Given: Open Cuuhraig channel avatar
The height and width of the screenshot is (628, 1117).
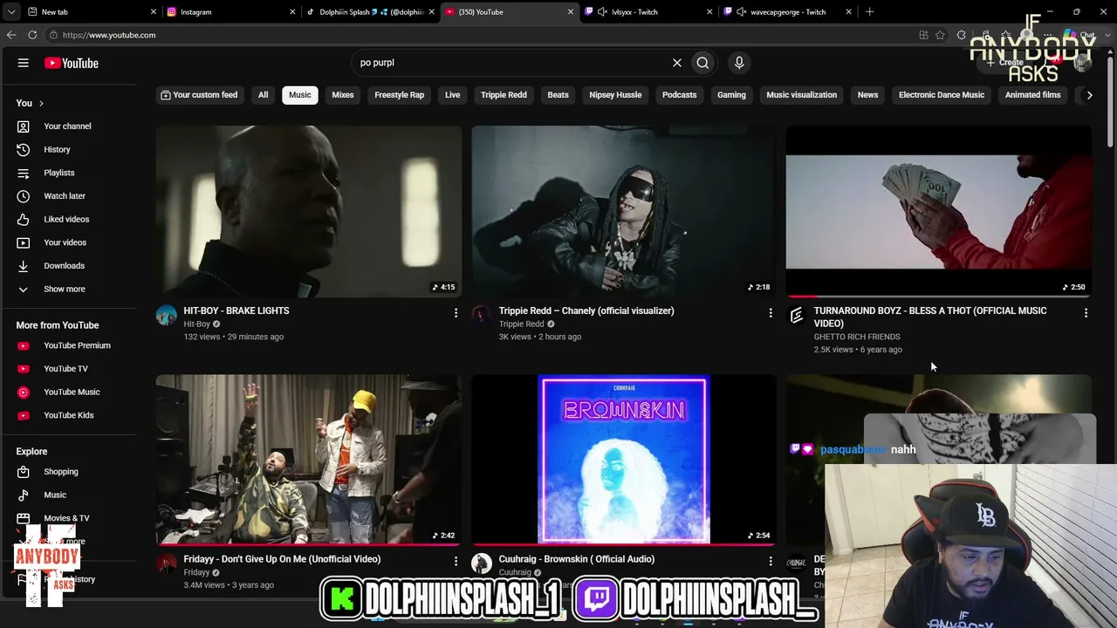Looking at the screenshot, I should pos(482,563).
